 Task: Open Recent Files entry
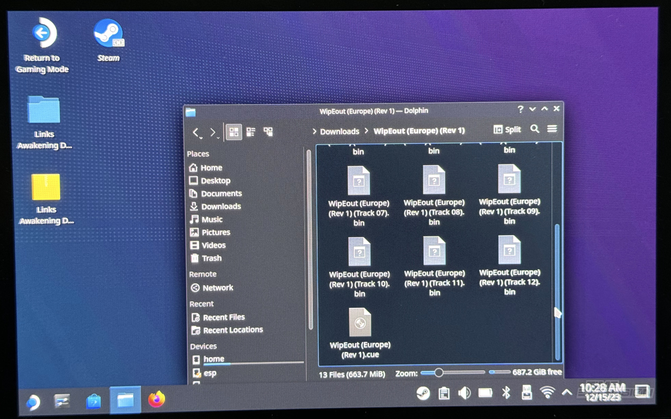click(x=218, y=317)
